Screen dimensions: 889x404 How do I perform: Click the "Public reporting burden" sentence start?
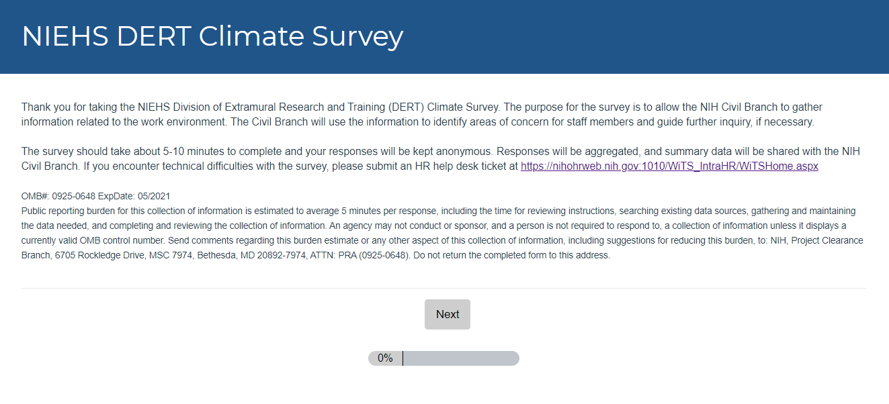point(67,211)
